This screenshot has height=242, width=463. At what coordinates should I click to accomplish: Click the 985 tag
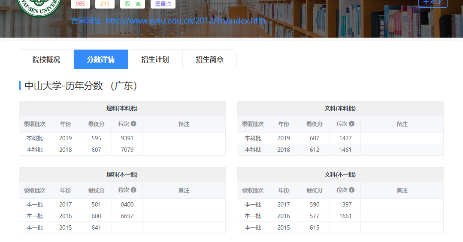pyautogui.click(x=80, y=4)
